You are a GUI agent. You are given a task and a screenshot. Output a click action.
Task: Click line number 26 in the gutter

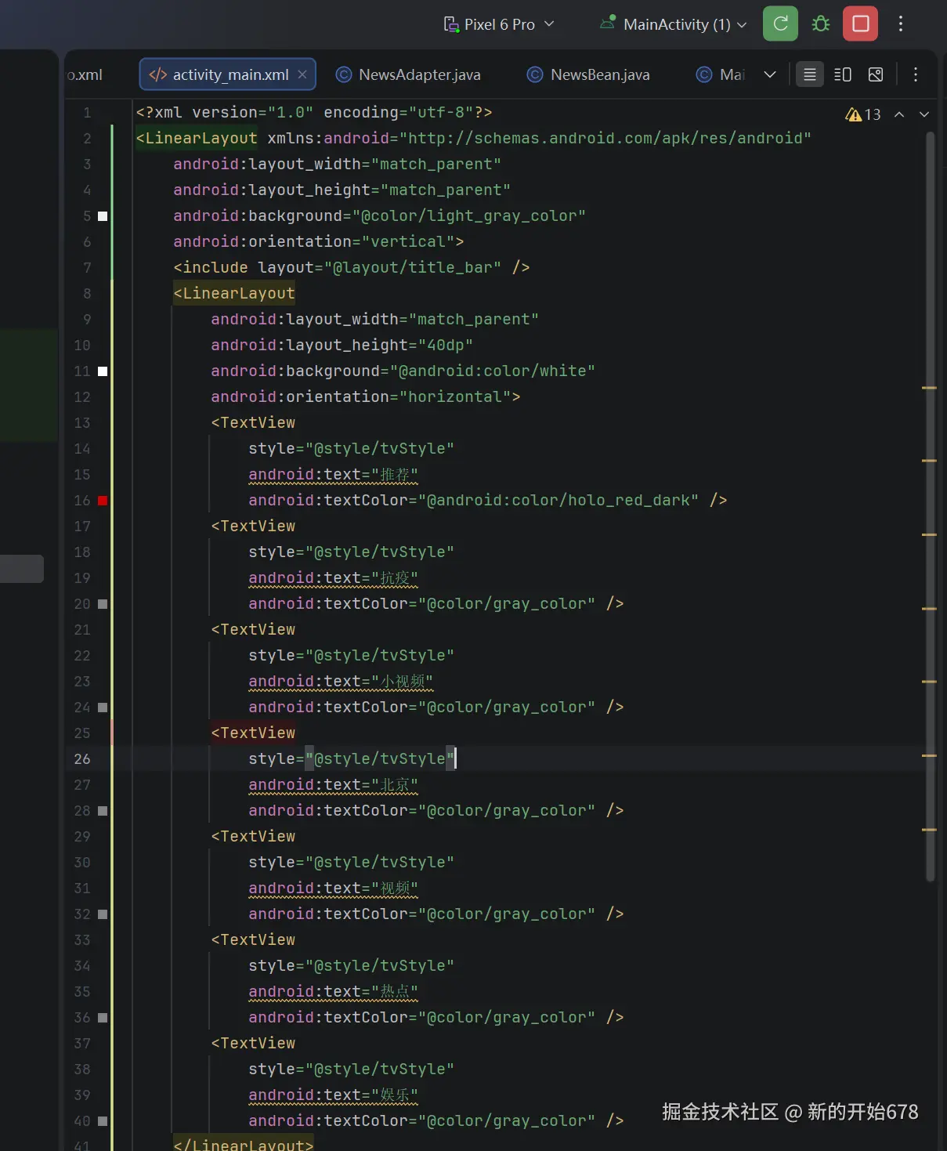(82, 758)
